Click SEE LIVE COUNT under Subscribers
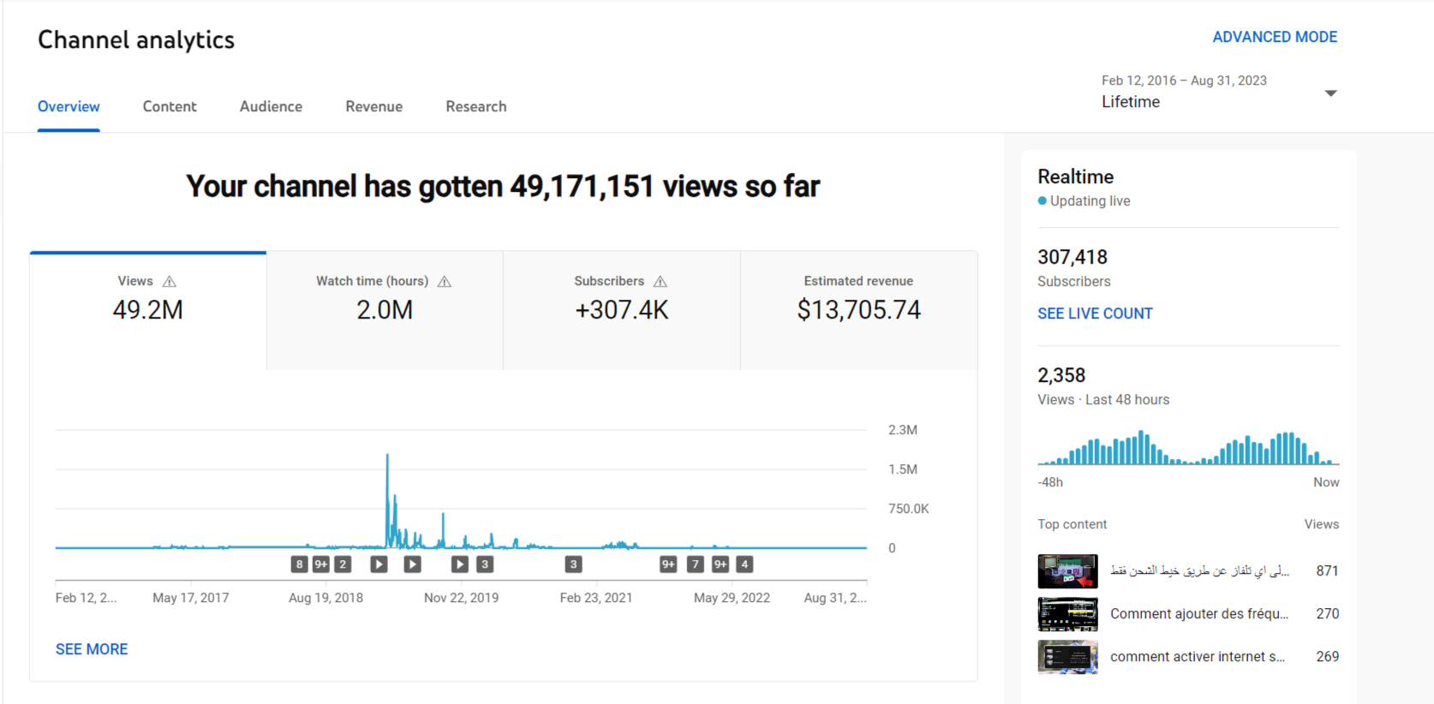The height and width of the screenshot is (704, 1434). point(1095,313)
